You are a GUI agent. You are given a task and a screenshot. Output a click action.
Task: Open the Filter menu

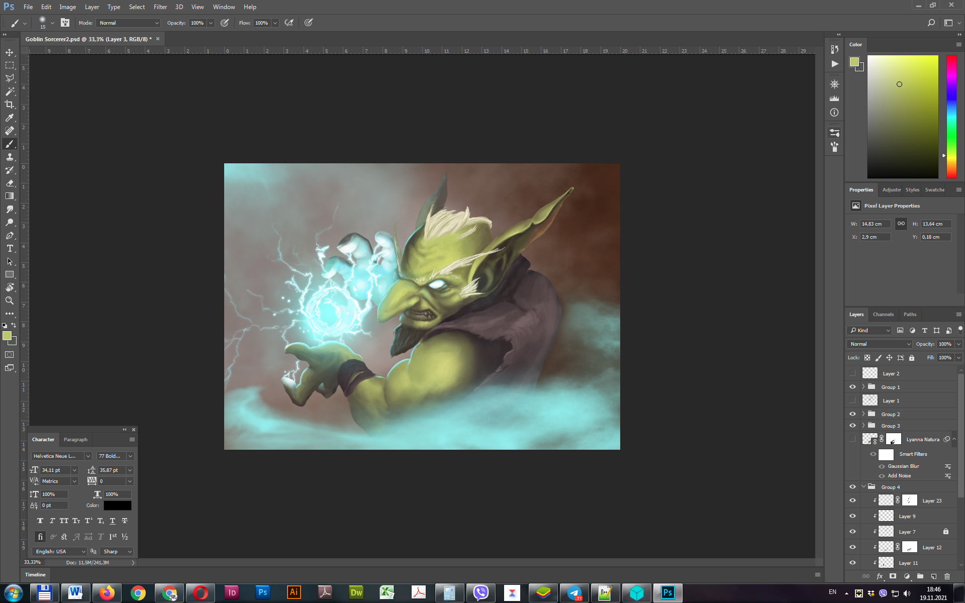160,7
